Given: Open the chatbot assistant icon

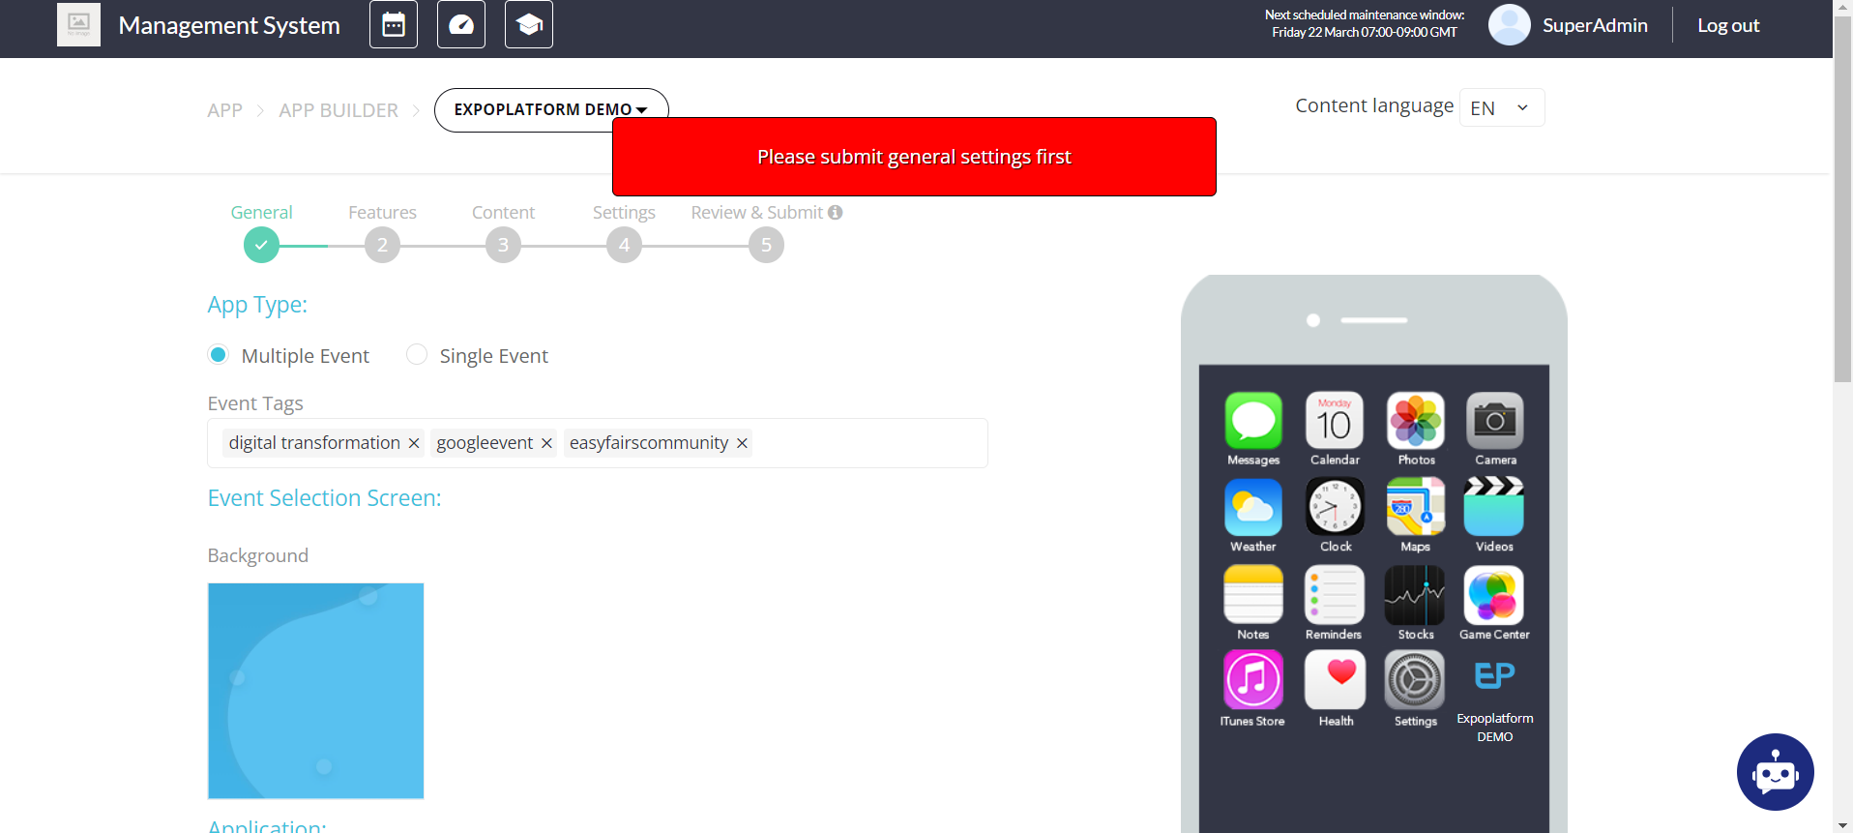Looking at the screenshot, I should pos(1775,772).
